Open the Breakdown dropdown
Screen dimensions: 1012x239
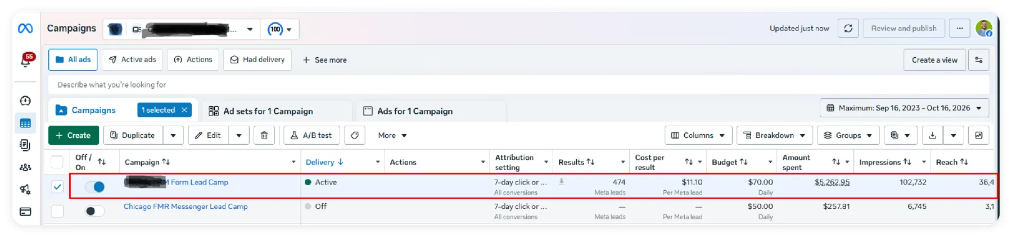point(774,135)
